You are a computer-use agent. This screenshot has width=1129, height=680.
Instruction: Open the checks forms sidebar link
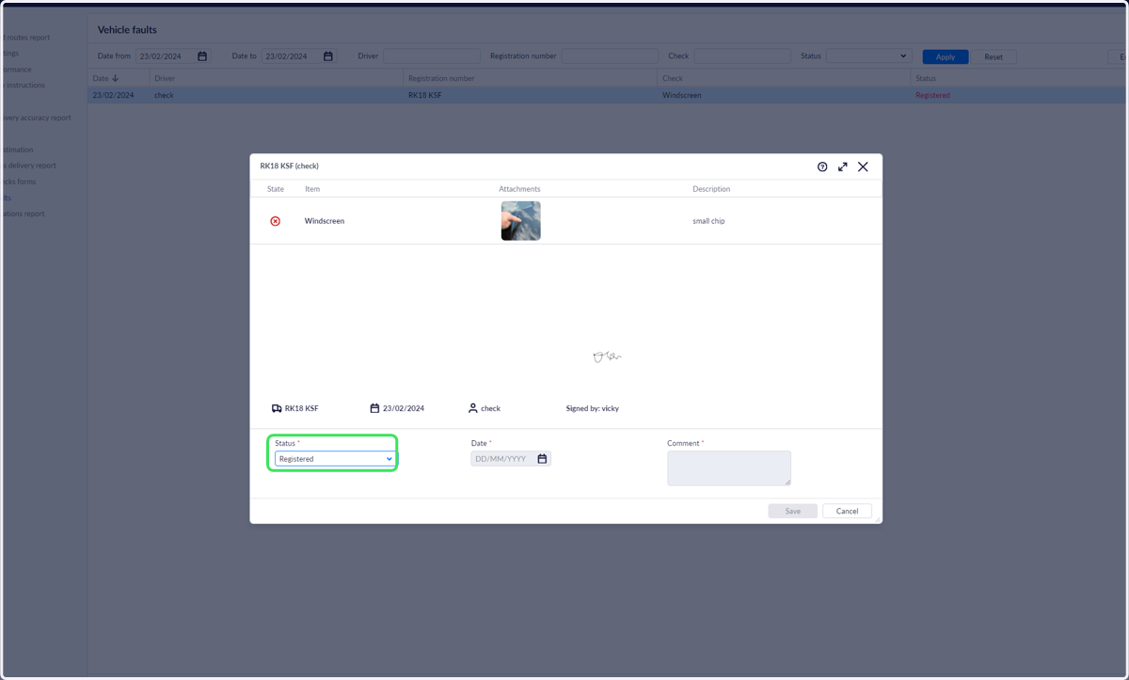click(x=19, y=182)
